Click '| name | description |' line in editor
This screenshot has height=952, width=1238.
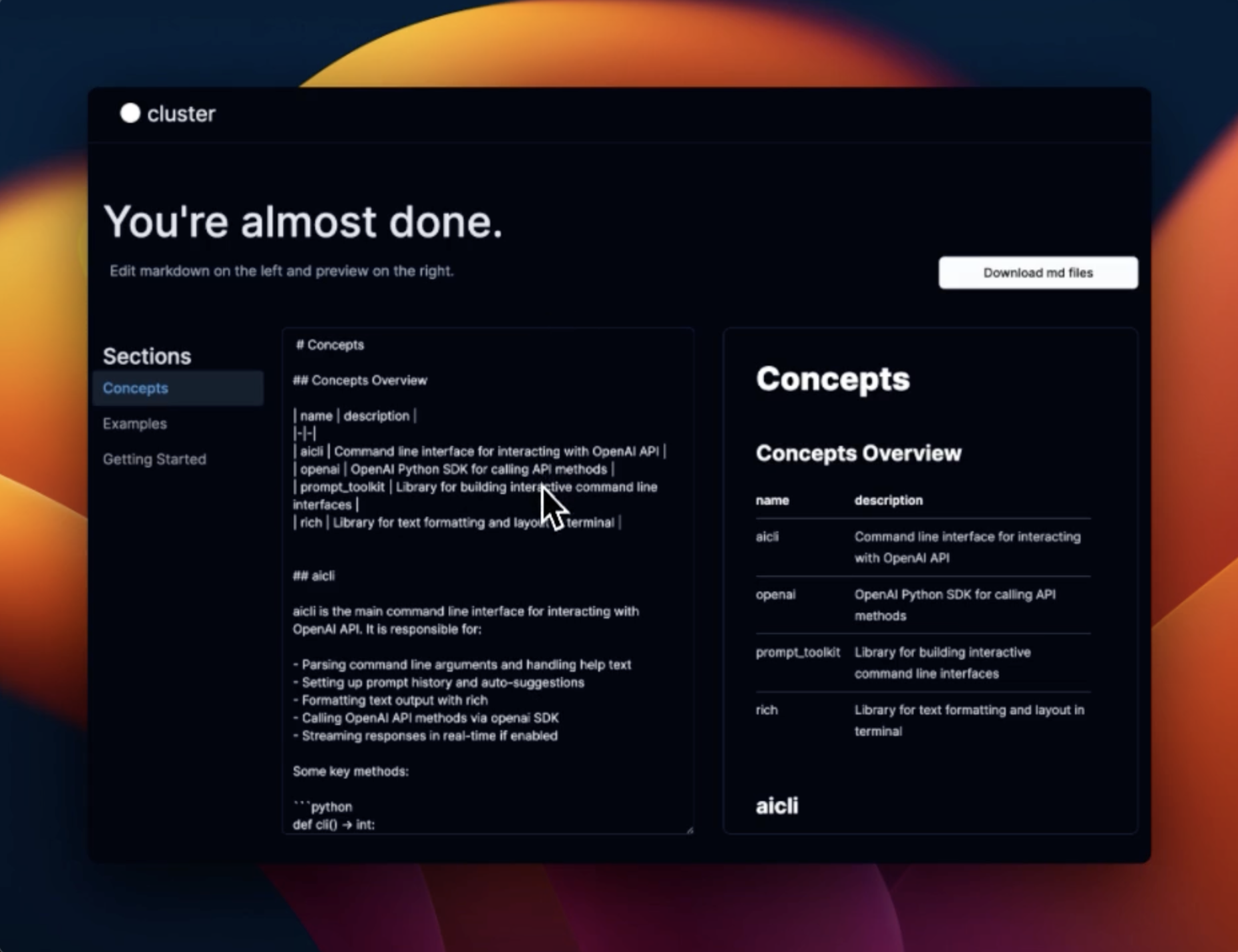[355, 415]
